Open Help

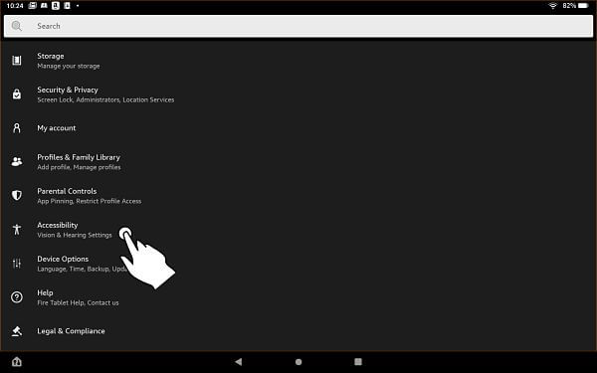298,297
